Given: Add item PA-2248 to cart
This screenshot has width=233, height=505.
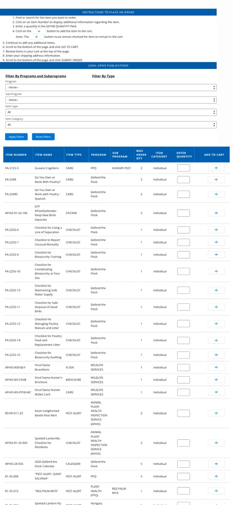Looking at the screenshot, I should click(x=216, y=180).
